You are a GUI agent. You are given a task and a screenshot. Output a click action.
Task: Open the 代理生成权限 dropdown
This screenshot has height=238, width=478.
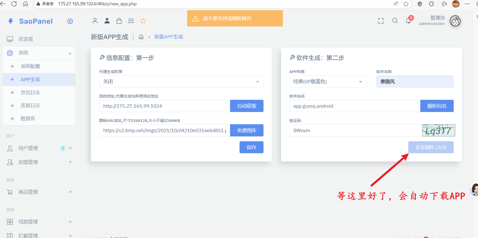tap(181, 81)
